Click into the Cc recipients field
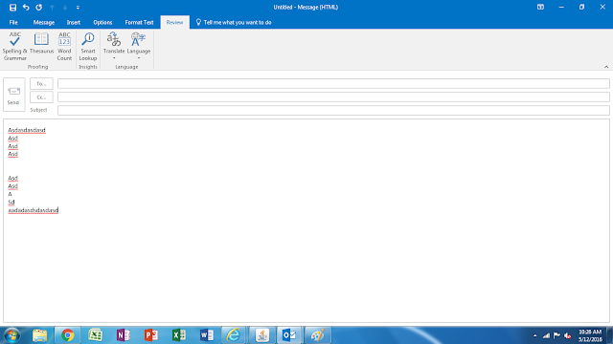Viewport: 613px width, 344px height. coord(333,97)
